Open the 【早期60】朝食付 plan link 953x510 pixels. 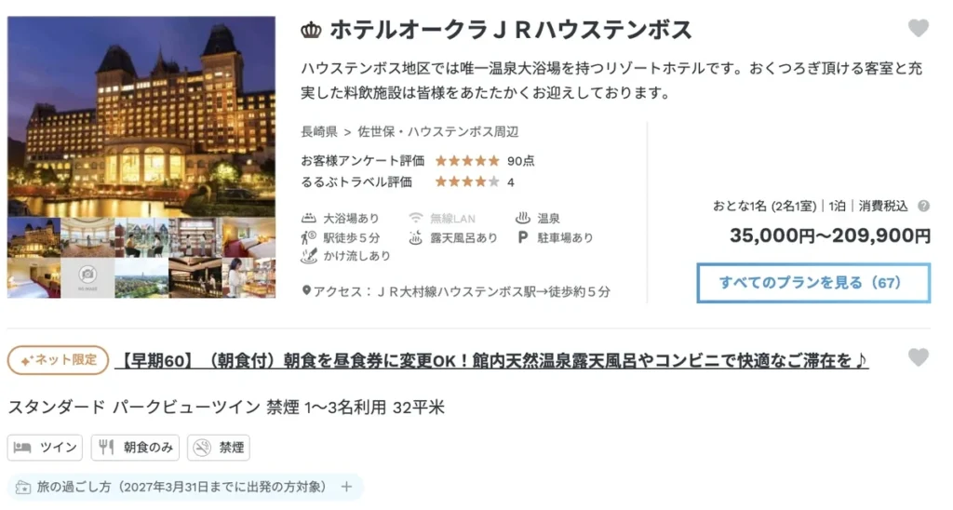click(x=491, y=360)
